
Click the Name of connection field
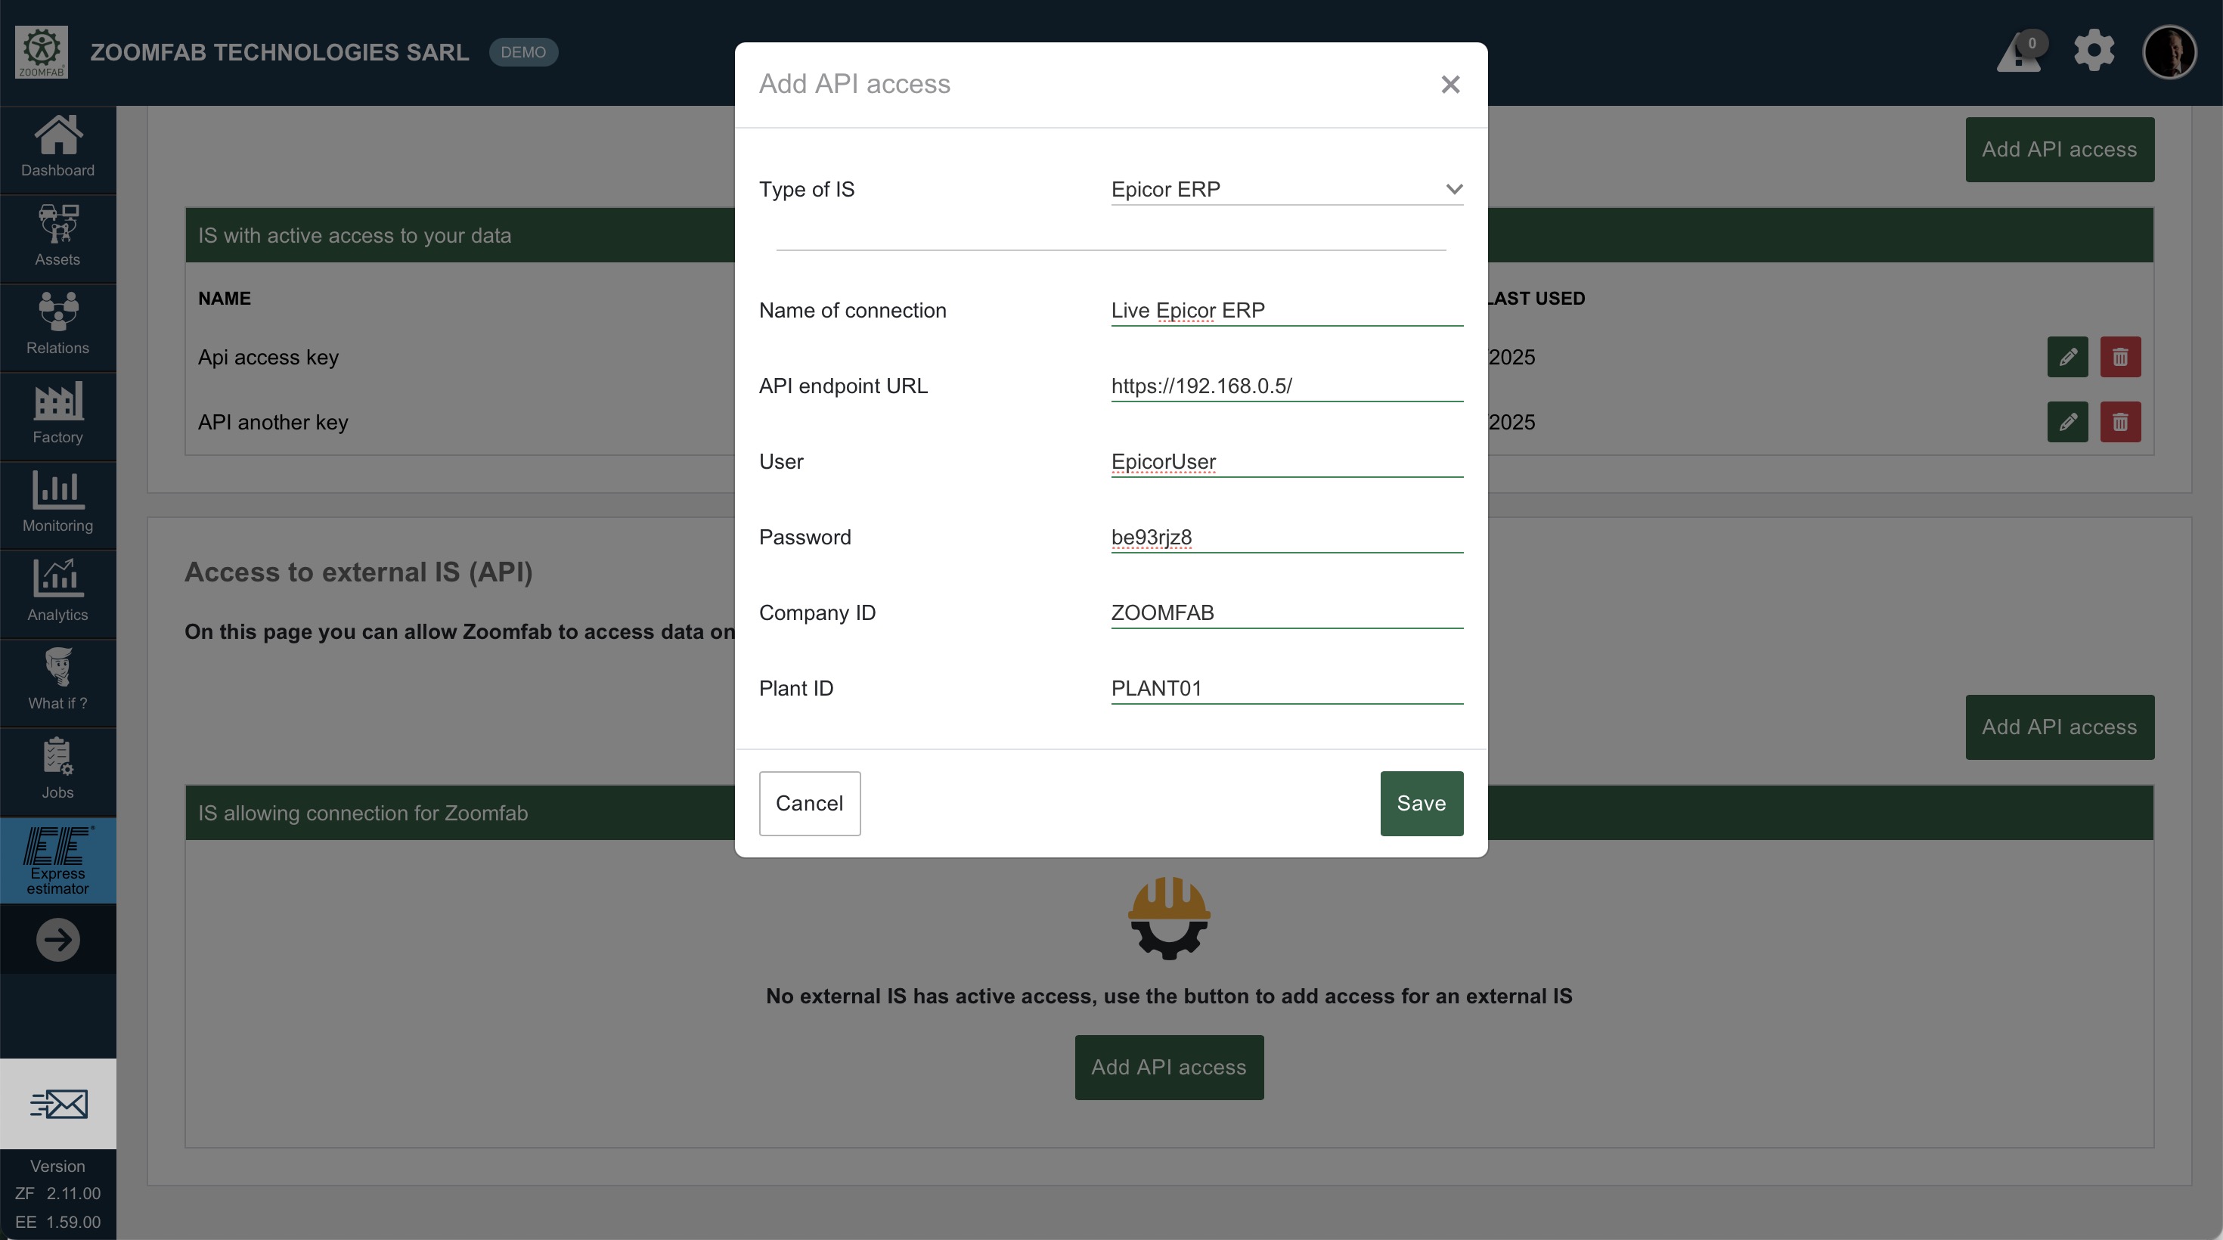(x=1286, y=311)
